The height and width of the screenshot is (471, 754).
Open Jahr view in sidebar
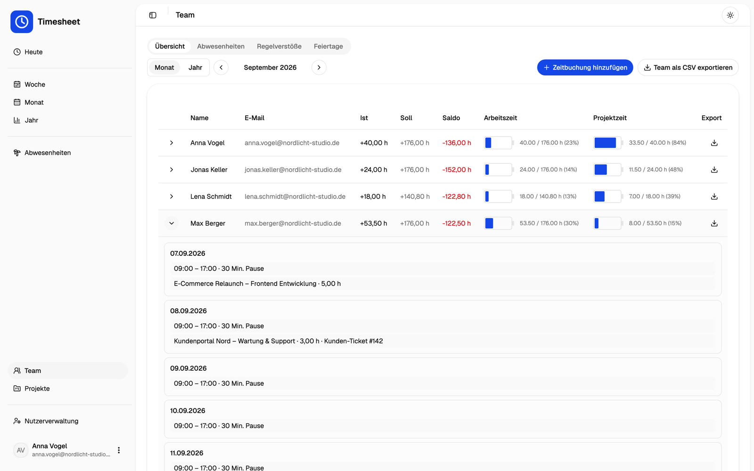point(68,120)
